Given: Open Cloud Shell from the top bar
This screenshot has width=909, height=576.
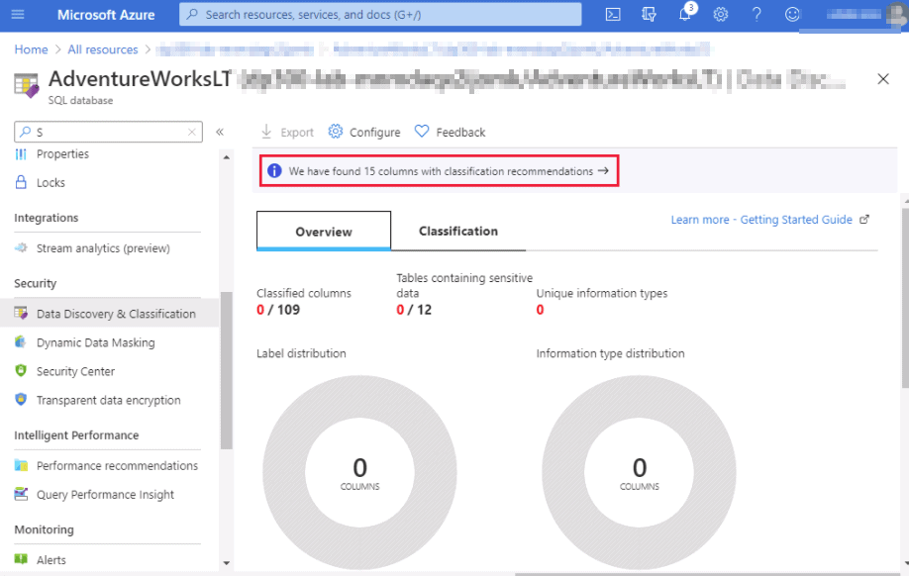Looking at the screenshot, I should (x=613, y=15).
